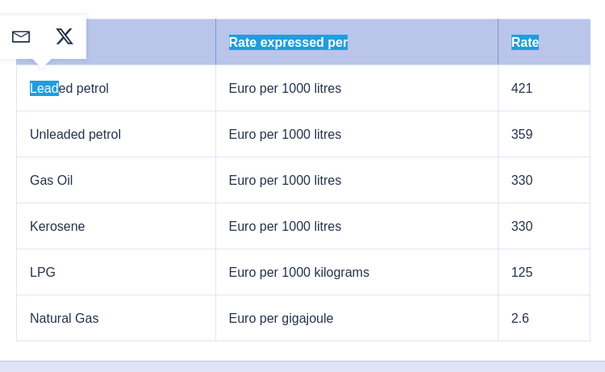Share selection via the email envelope icon
605x372 pixels.
point(21,36)
